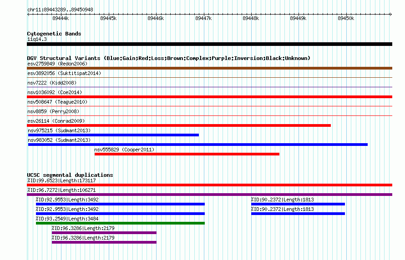Click the 89447k ruler tick label
405x260 pixels.
[x=203, y=18]
